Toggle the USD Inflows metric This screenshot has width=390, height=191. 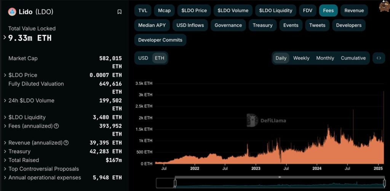[x=190, y=25]
